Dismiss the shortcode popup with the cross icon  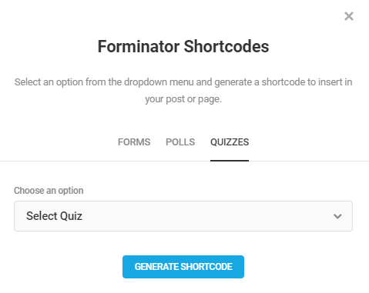pyautogui.click(x=349, y=16)
